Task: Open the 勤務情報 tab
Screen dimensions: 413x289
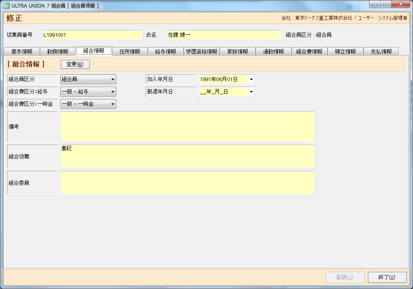Action: click(58, 51)
